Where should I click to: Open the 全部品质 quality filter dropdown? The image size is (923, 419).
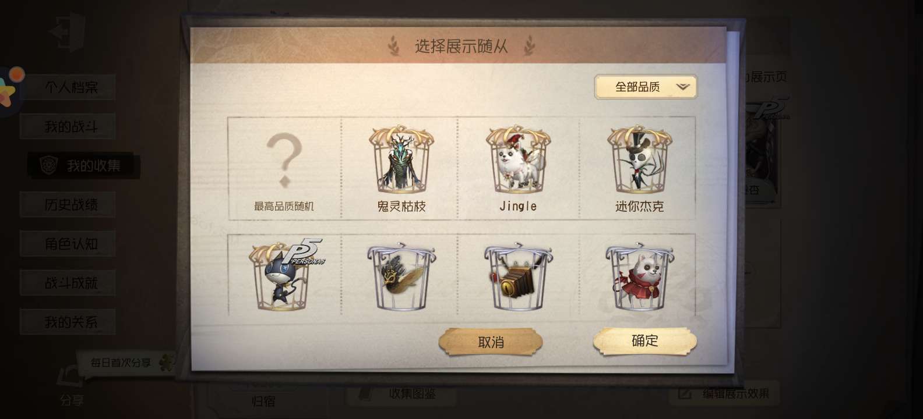[646, 87]
